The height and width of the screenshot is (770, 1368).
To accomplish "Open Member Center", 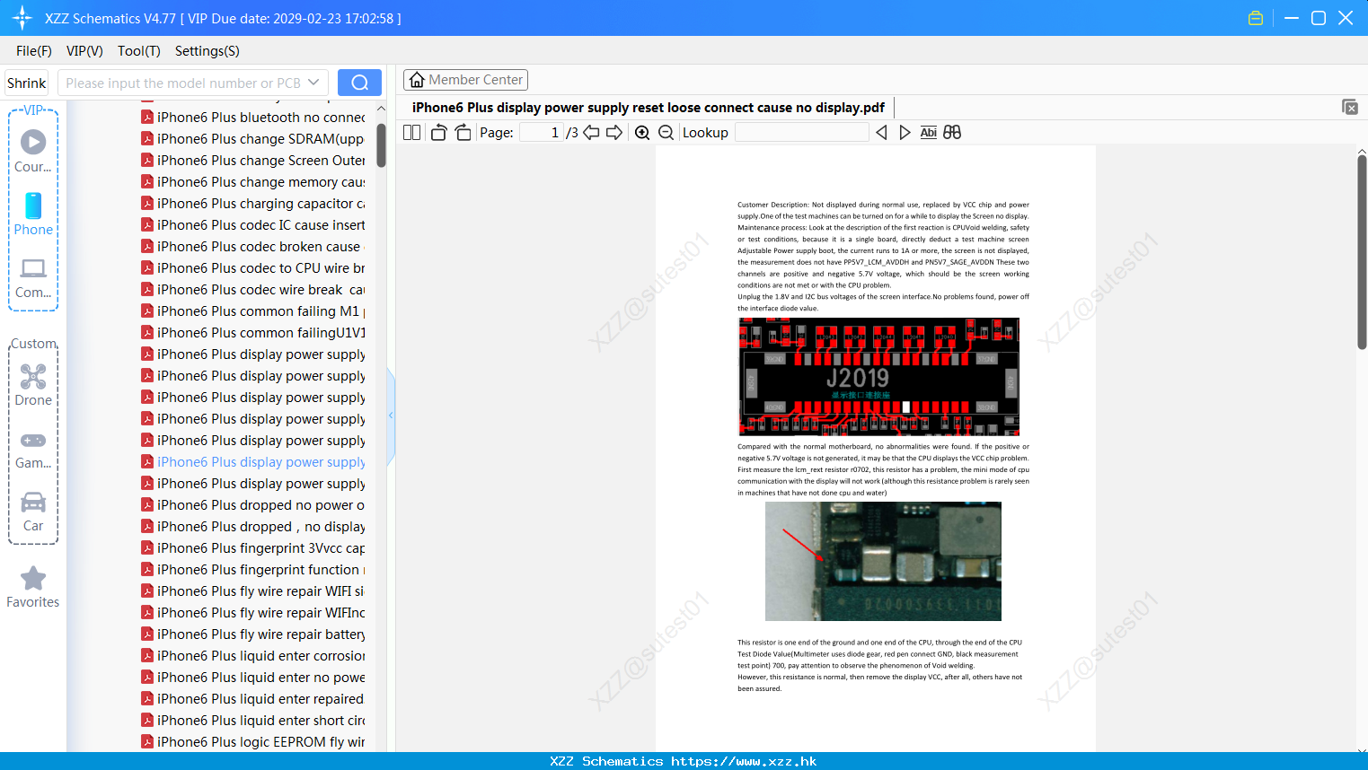I will (465, 80).
